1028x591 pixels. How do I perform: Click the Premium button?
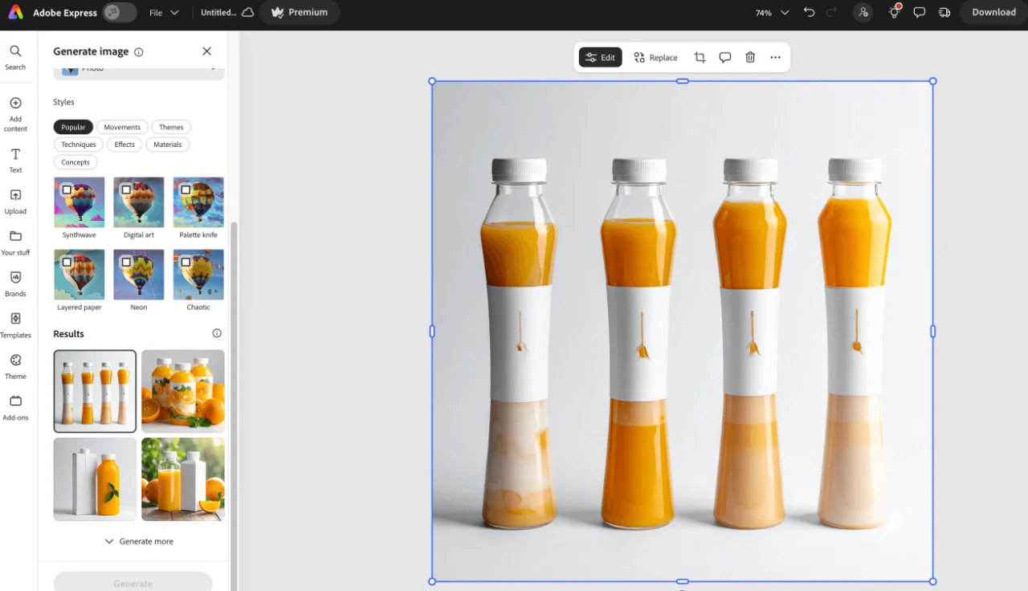300,13
